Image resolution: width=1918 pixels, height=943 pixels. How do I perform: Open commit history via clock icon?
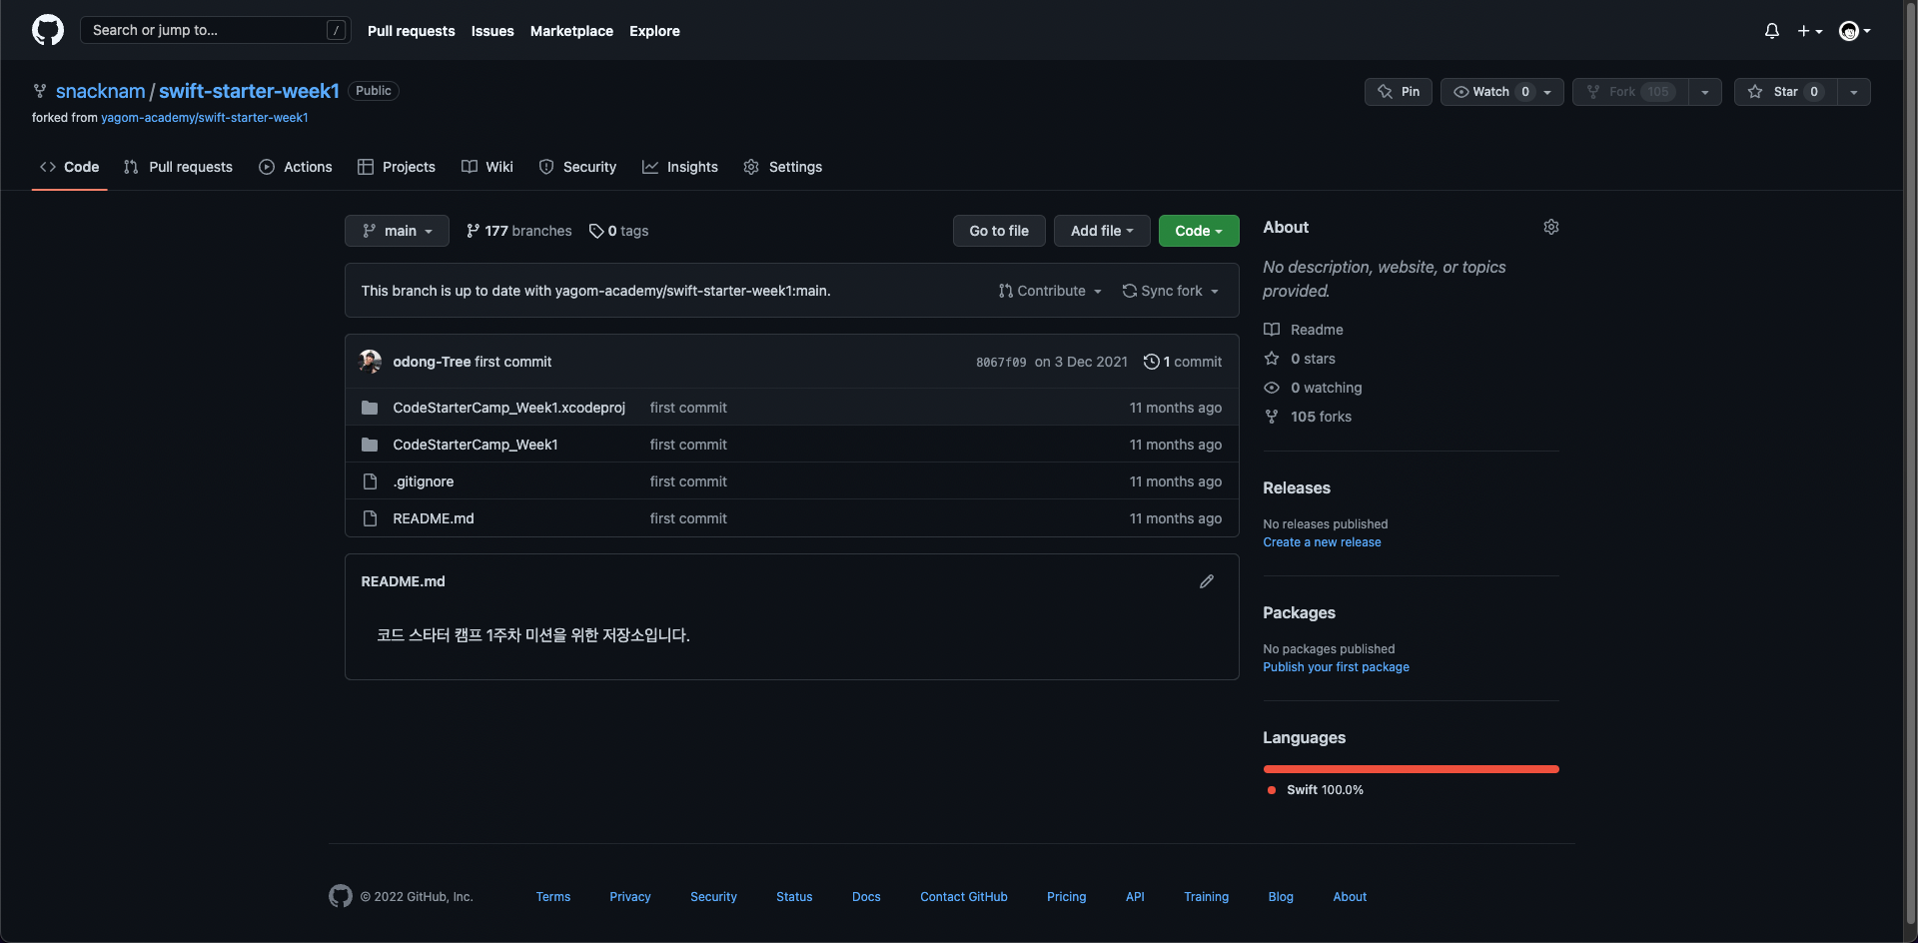tap(1151, 362)
